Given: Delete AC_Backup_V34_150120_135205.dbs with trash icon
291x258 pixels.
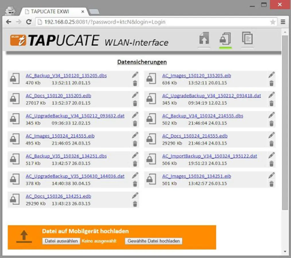Looking at the screenshot, I should (x=135, y=83).
